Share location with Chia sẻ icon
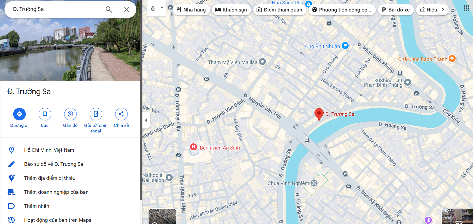The height and width of the screenshot is (224, 473). pyautogui.click(x=121, y=114)
